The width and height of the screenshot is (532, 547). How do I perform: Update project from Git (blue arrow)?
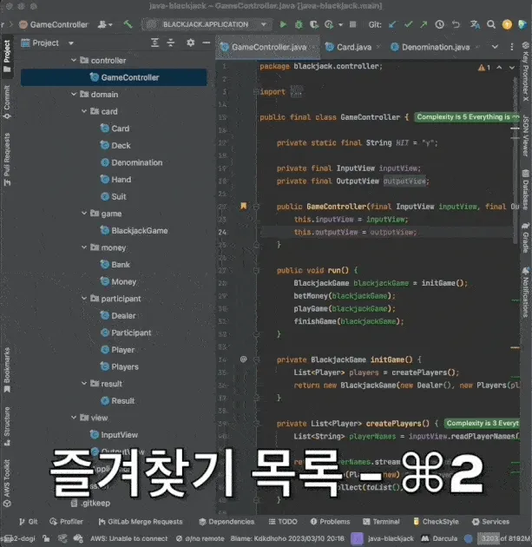click(392, 24)
